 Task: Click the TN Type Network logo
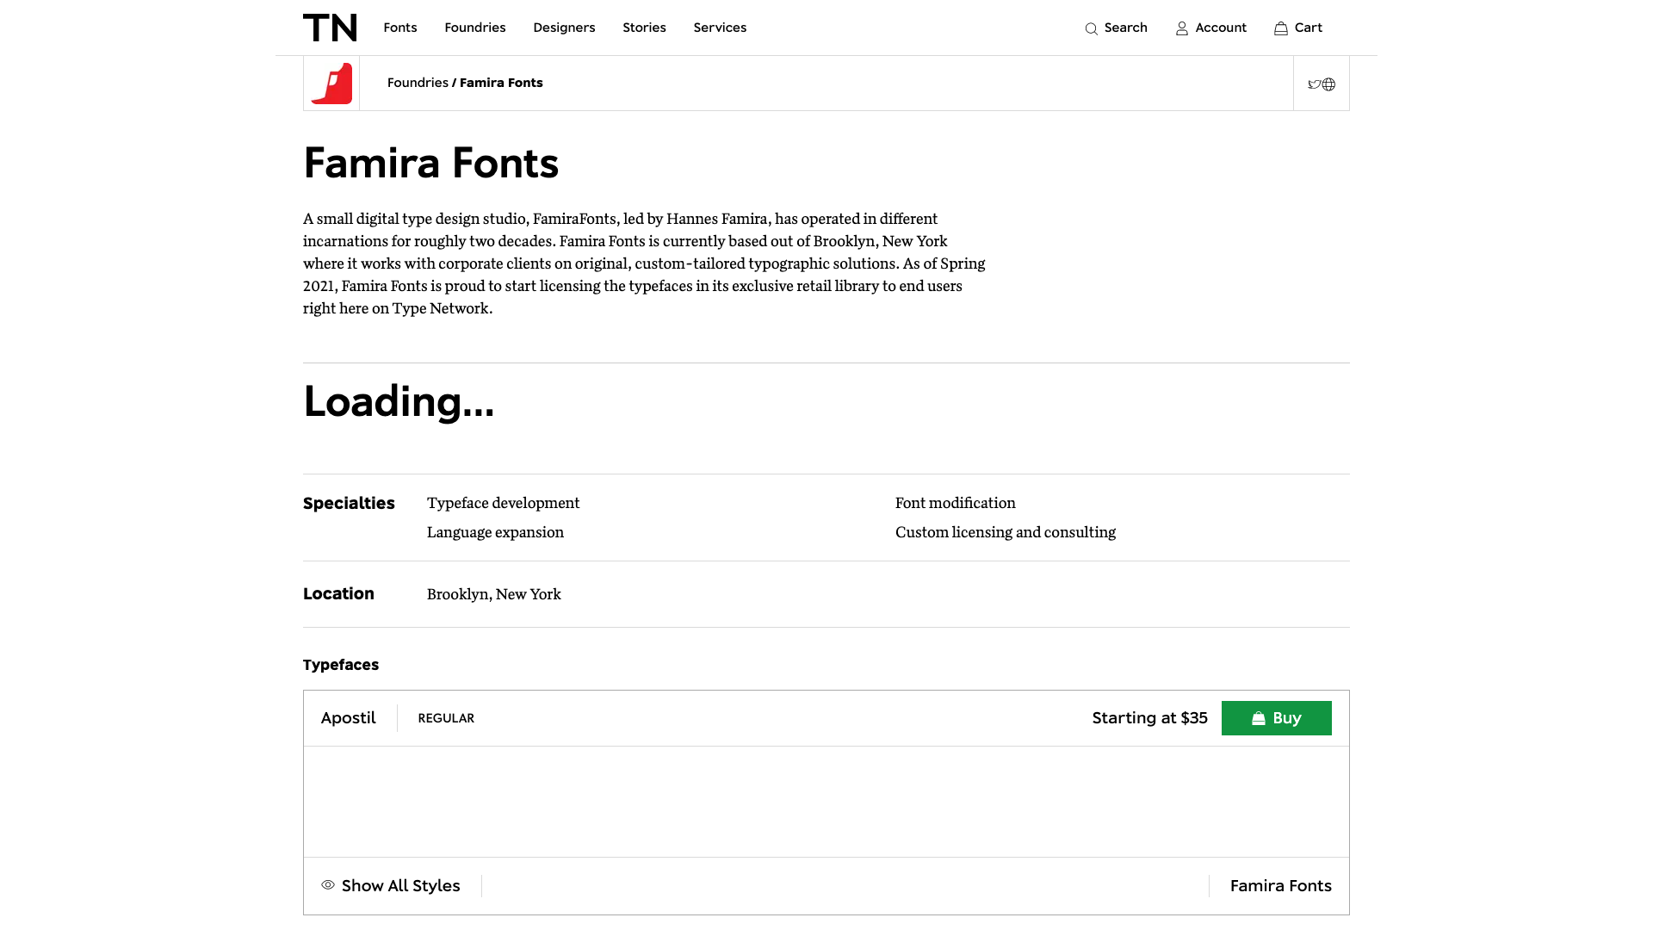click(330, 28)
